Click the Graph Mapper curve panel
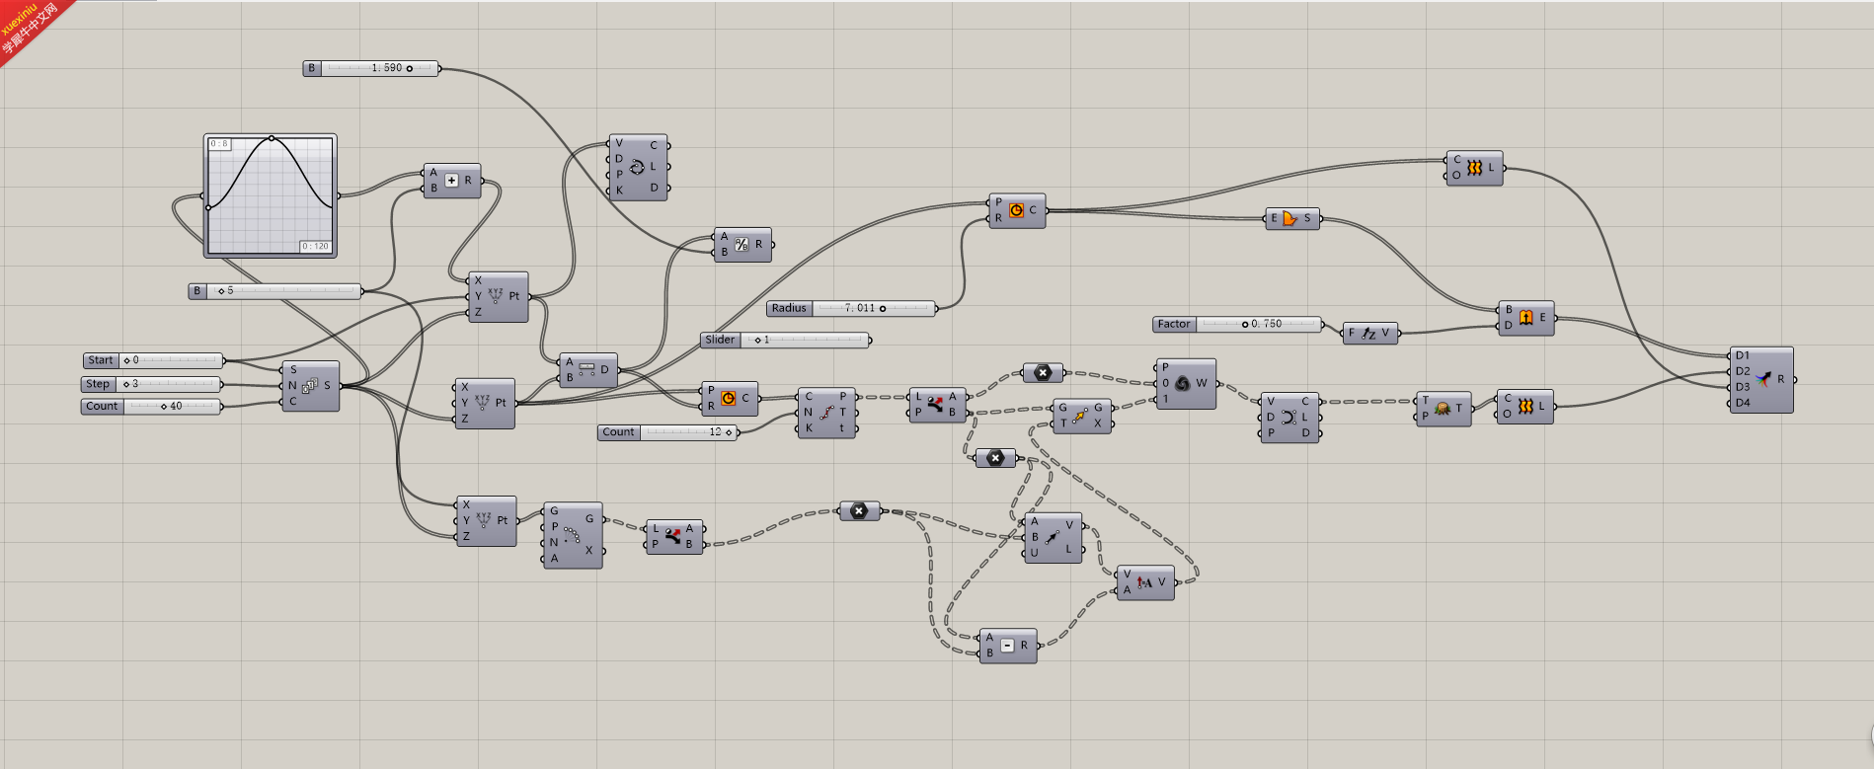This screenshot has height=769, width=1874. [271, 195]
